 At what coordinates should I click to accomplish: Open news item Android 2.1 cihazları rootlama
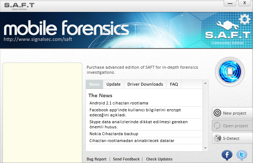(x=119, y=103)
